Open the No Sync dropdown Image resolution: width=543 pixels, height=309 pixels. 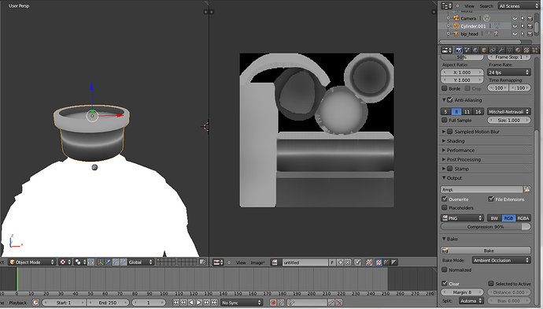click(x=242, y=303)
